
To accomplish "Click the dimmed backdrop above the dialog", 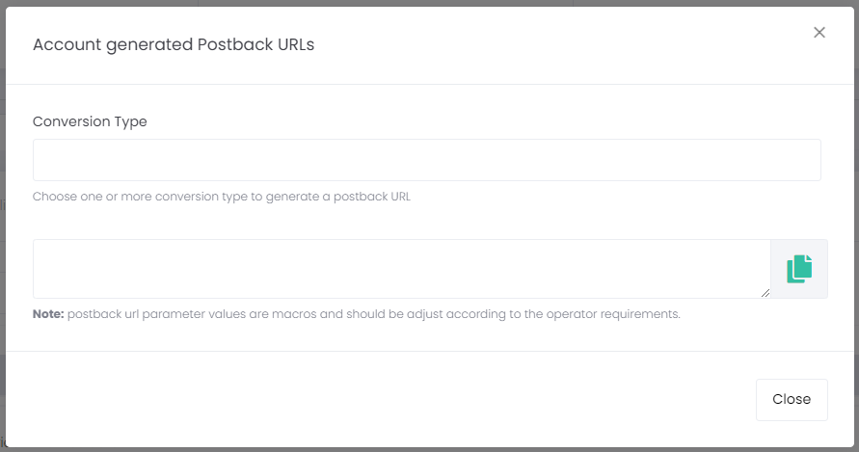I will click(430, 3).
